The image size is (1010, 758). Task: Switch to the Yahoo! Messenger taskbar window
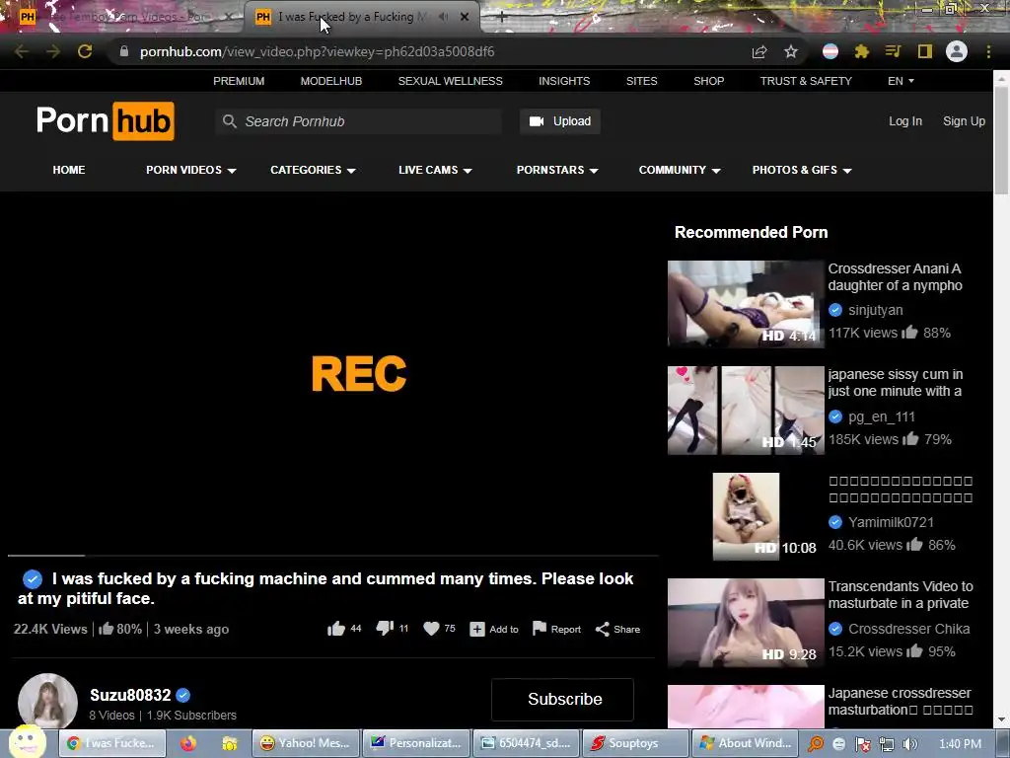coord(305,743)
